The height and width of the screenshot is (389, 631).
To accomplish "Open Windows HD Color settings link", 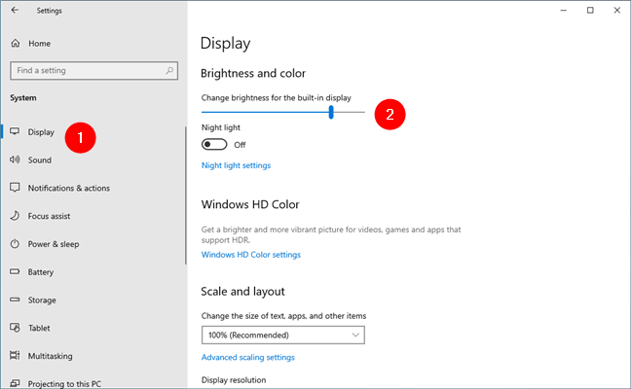I will pyautogui.click(x=250, y=255).
